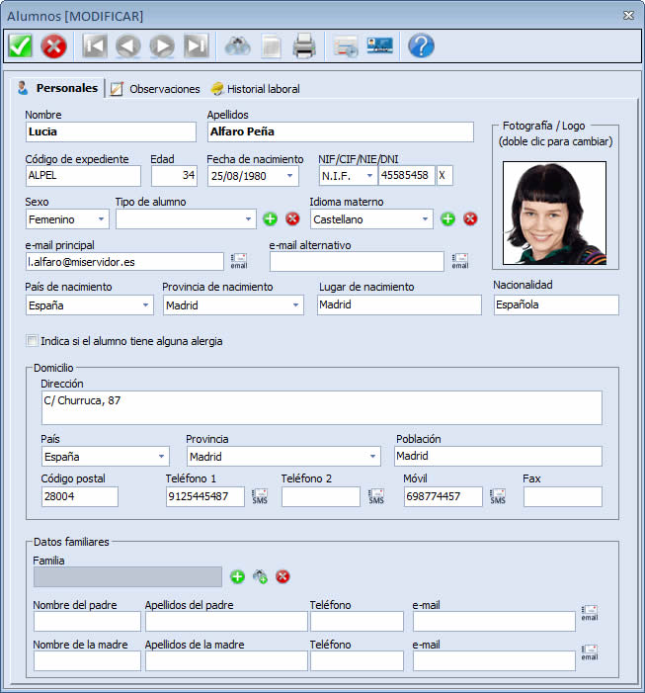
Task: Open the Domicilio País dropdown
Action: click(162, 457)
